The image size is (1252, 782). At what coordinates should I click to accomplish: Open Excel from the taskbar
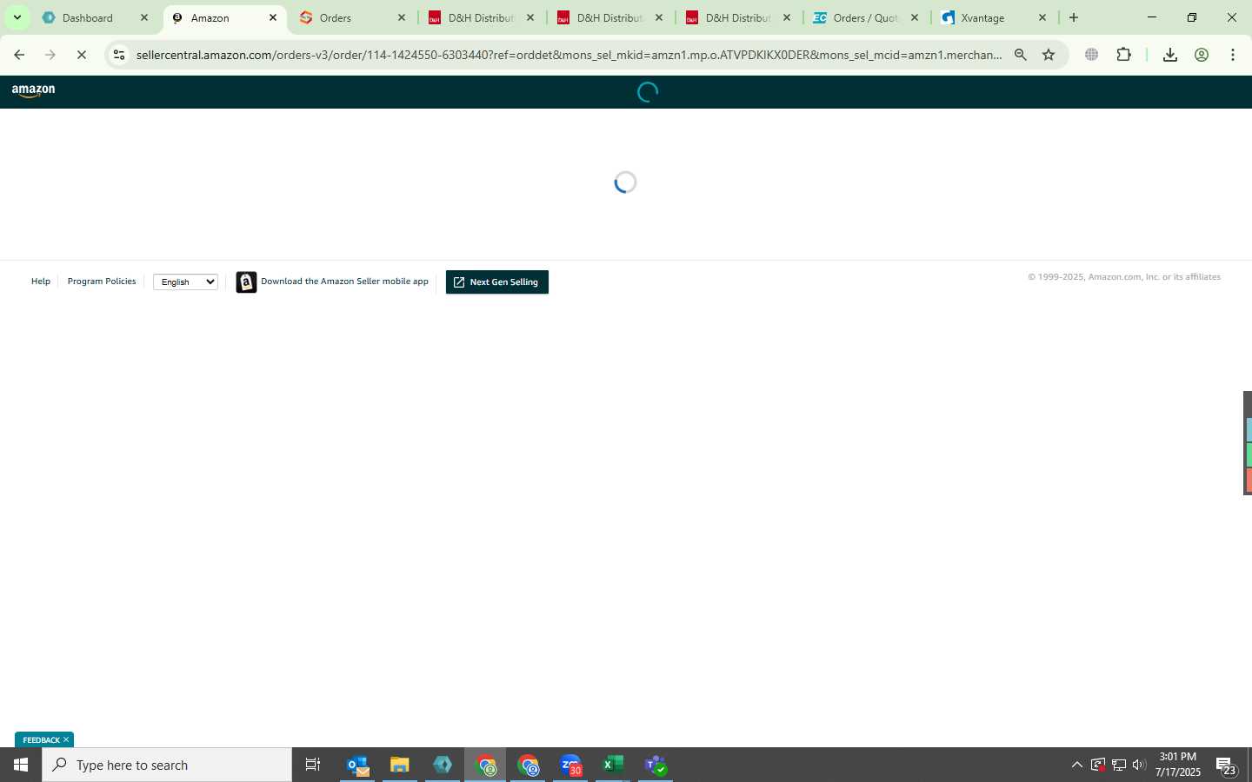pos(613,765)
